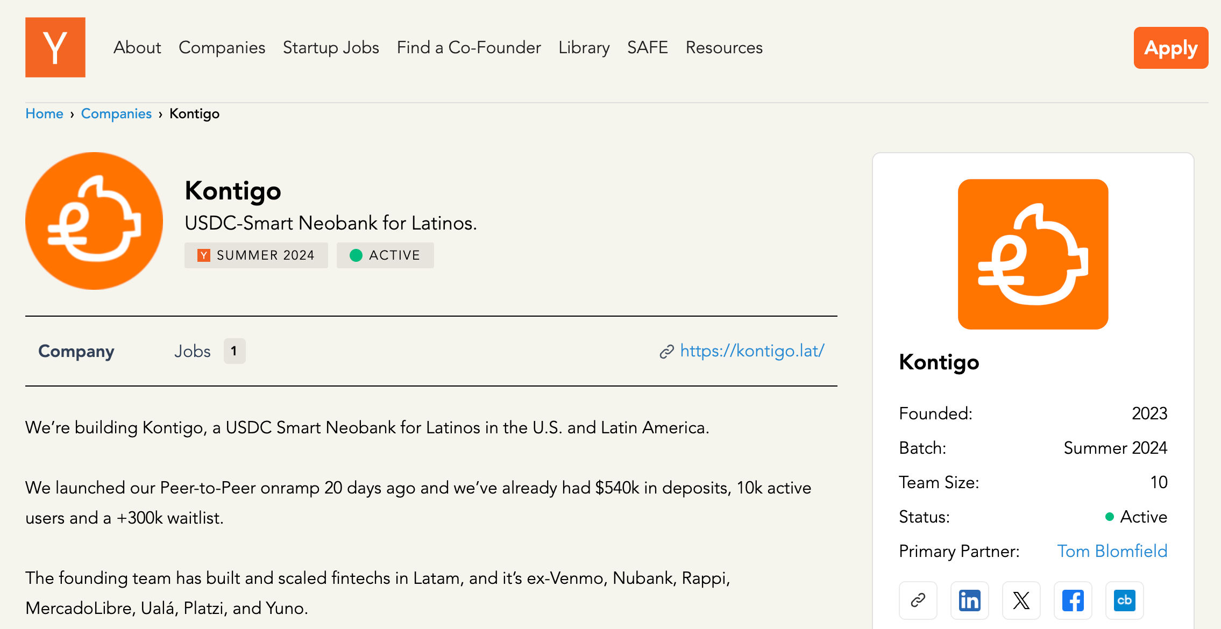The height and width of the screenshot is (629, 1221).
Task: Go to Find a Co-Founder page
Action: click(468, 47)
